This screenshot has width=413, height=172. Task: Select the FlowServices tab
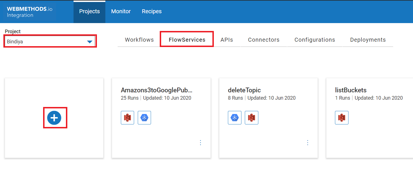[x=187, y=40]
